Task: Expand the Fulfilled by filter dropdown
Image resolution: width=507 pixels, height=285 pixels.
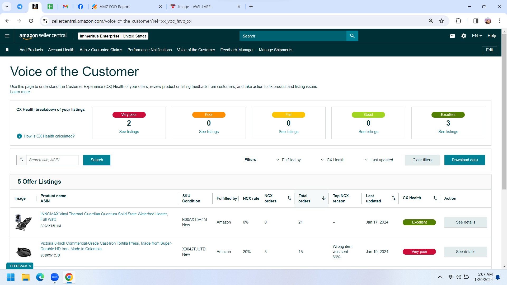Action: coord(288,160)
